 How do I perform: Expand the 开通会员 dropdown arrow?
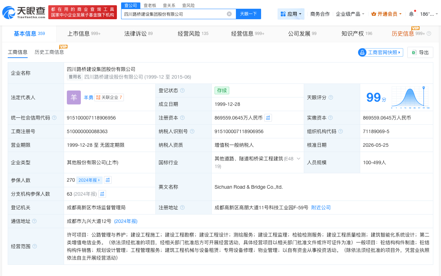[400, 14]
